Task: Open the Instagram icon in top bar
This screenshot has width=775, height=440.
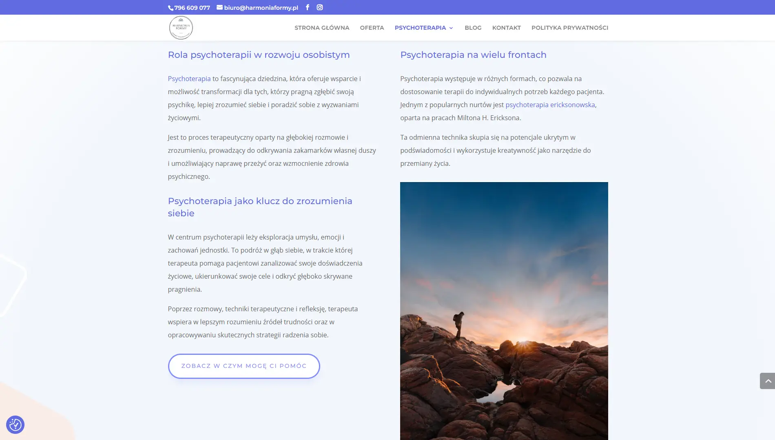Action: pyautogui.click(x=320, y=7)
